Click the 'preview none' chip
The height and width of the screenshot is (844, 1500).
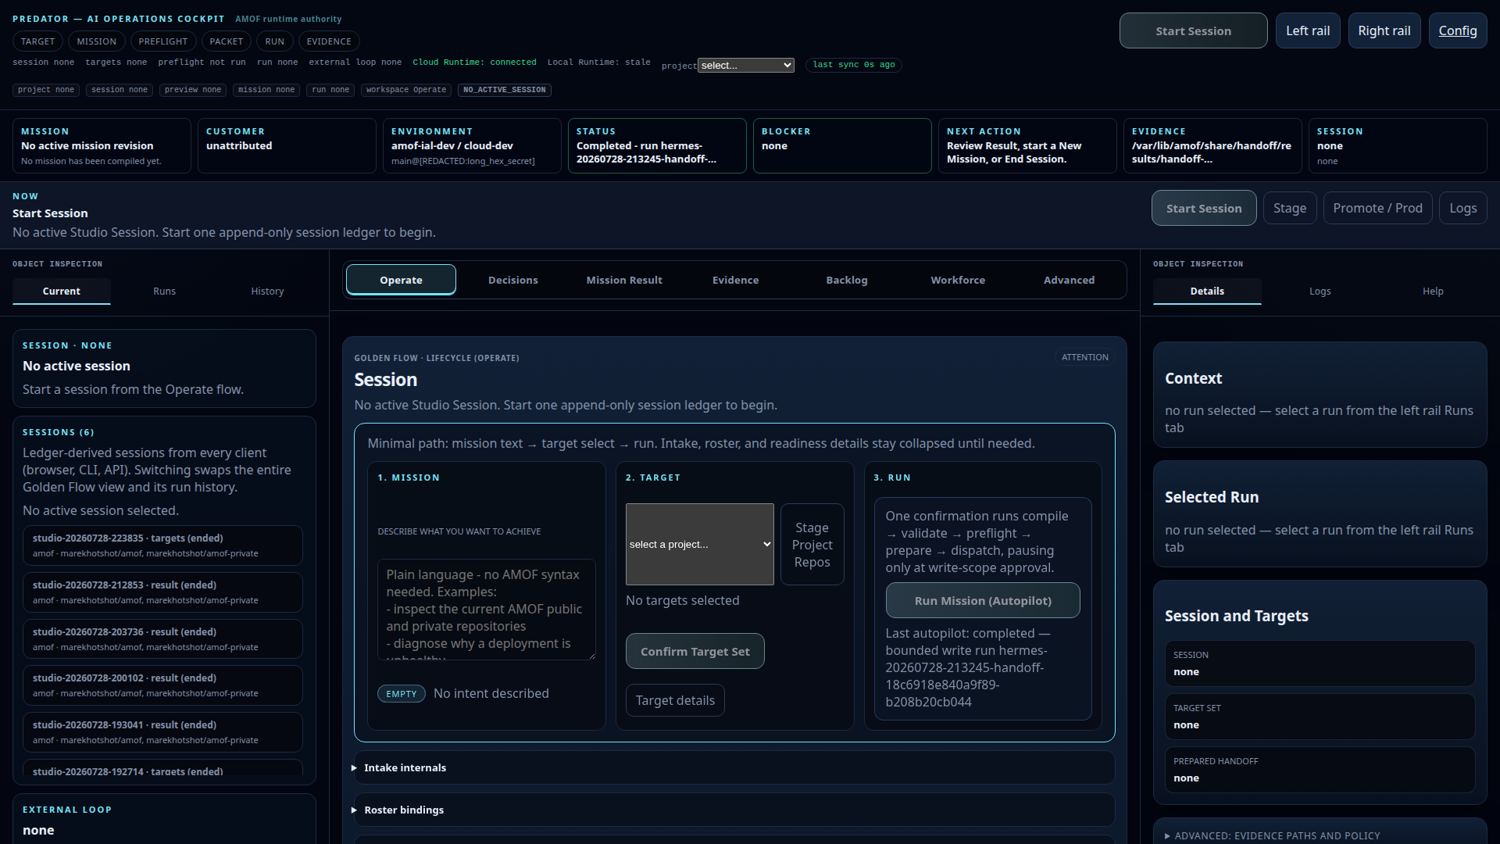193,90
